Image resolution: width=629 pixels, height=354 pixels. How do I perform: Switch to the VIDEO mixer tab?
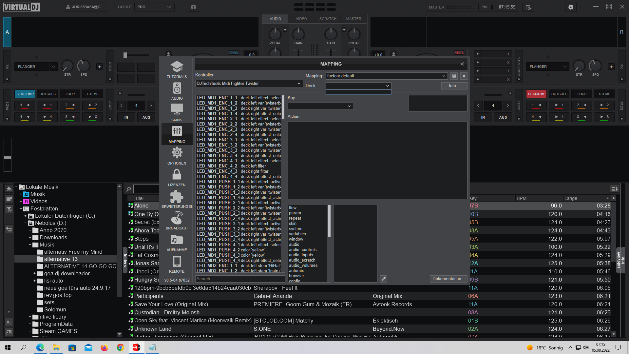(301, 19)
